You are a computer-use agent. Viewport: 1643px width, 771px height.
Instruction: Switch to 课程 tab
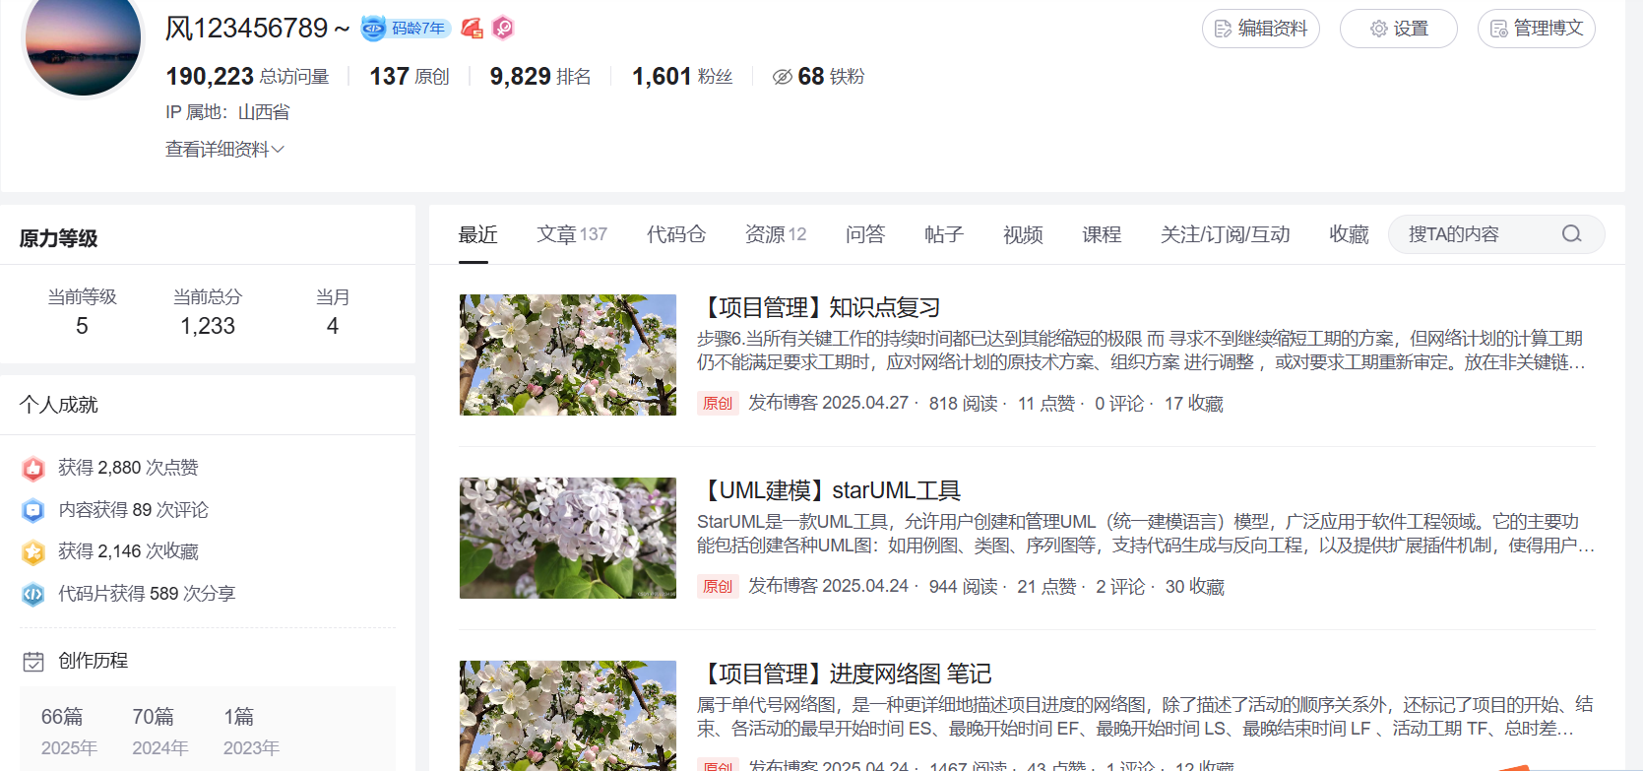click(x=1102, y=234)
